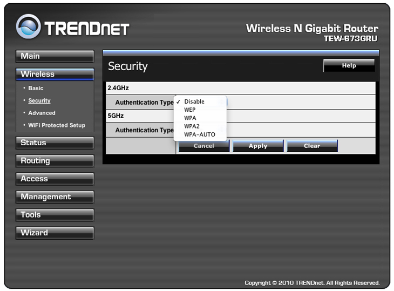Open the Tools menu section

pyautogui.click(x=55, y=215)
